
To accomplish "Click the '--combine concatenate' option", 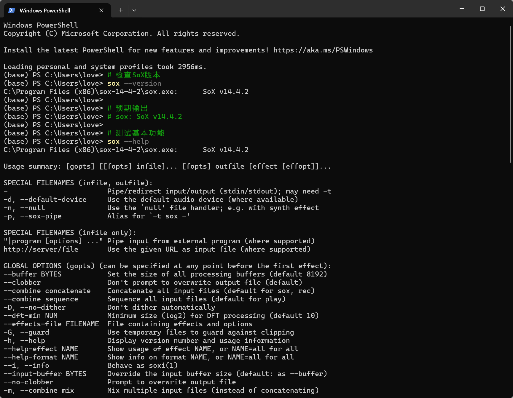I will tap(47, 291).
